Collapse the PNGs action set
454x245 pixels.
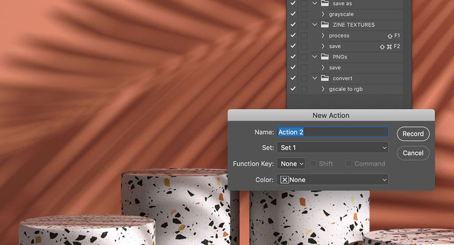coord(315,57)
